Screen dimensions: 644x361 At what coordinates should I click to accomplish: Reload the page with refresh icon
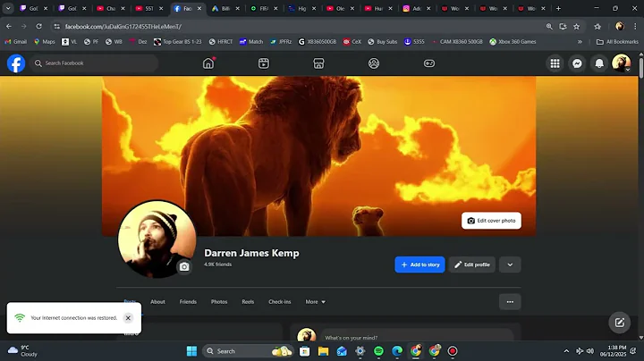(38, 26)
